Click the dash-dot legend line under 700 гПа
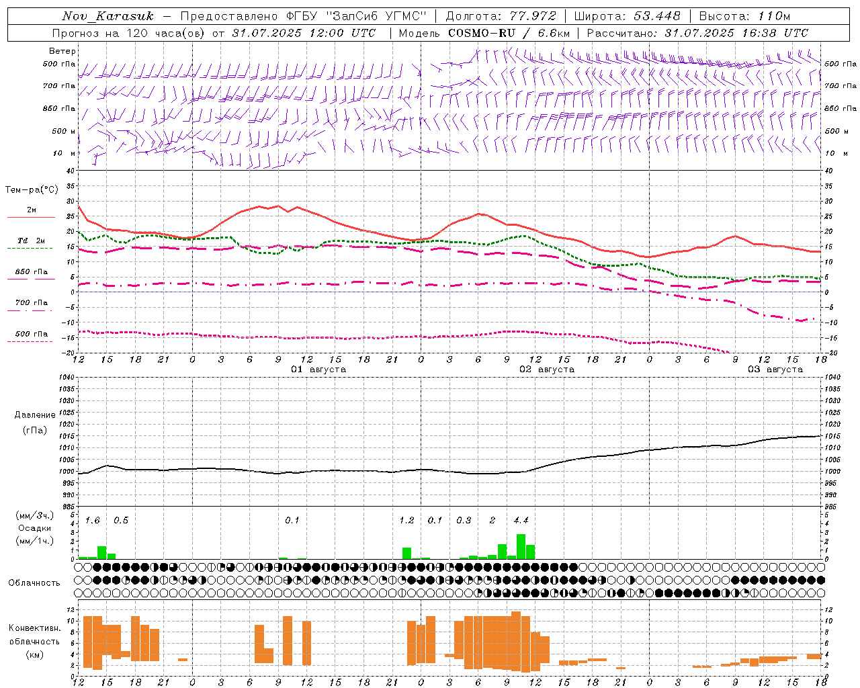Screen dimensions: 860x688 point(30,310)
